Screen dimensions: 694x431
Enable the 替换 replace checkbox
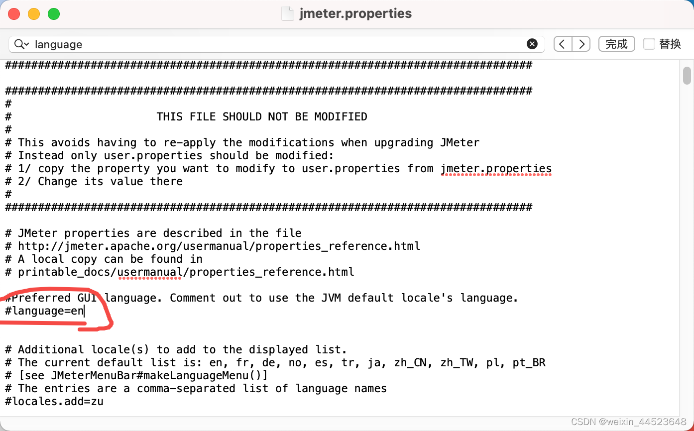tap(649, 44)
